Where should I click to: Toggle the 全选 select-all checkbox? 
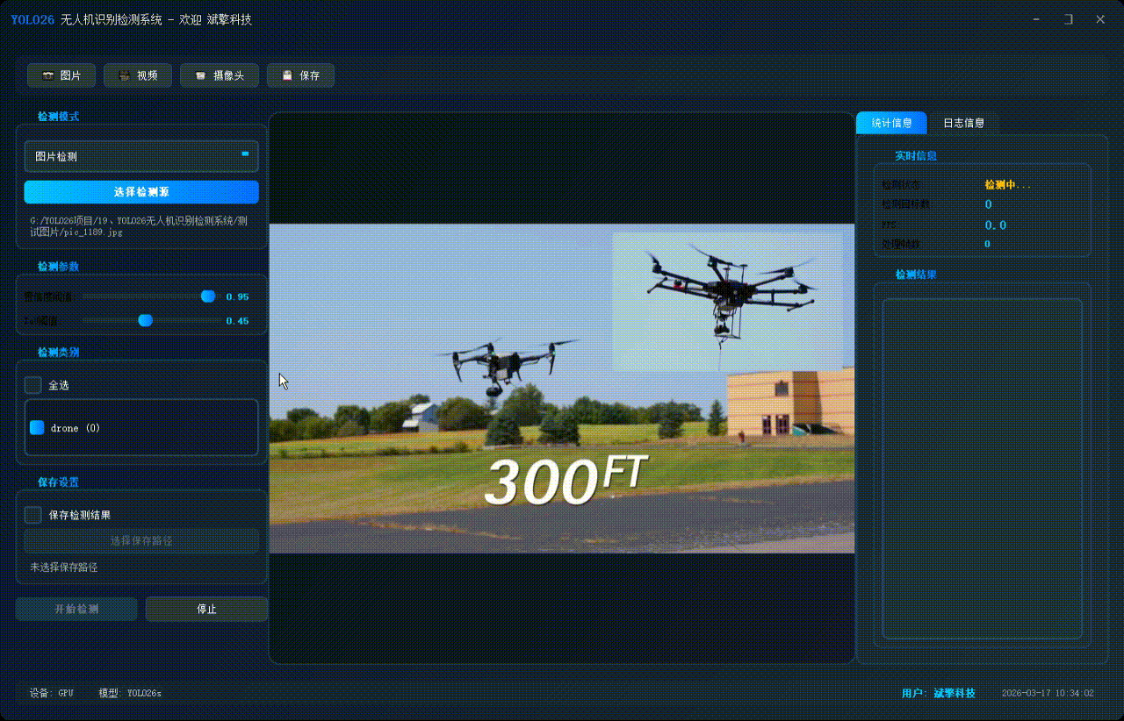pos(33,385)
